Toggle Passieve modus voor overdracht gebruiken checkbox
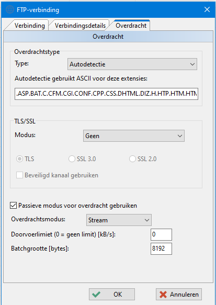This screenshot has height=305, width=216. pyautogui.click(x=13, y=206)
